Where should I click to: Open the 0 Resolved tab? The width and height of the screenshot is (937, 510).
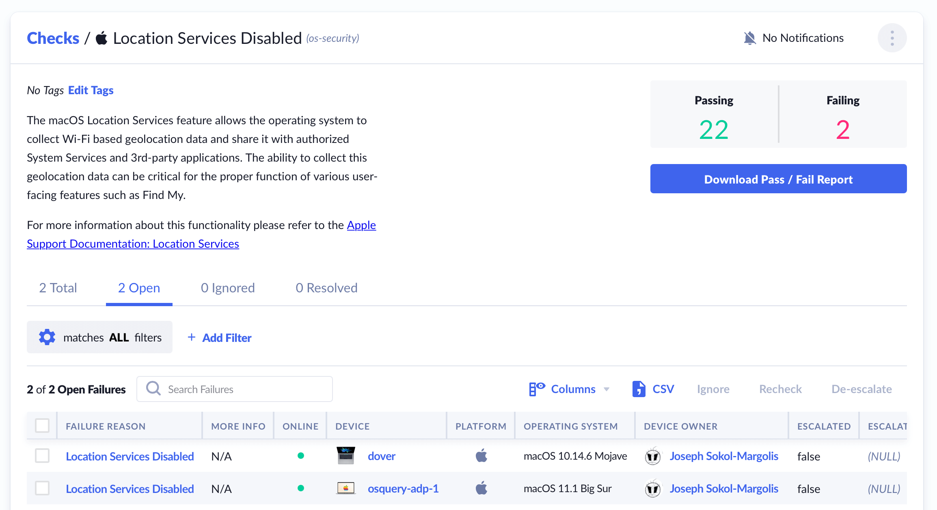pos(326,288)
